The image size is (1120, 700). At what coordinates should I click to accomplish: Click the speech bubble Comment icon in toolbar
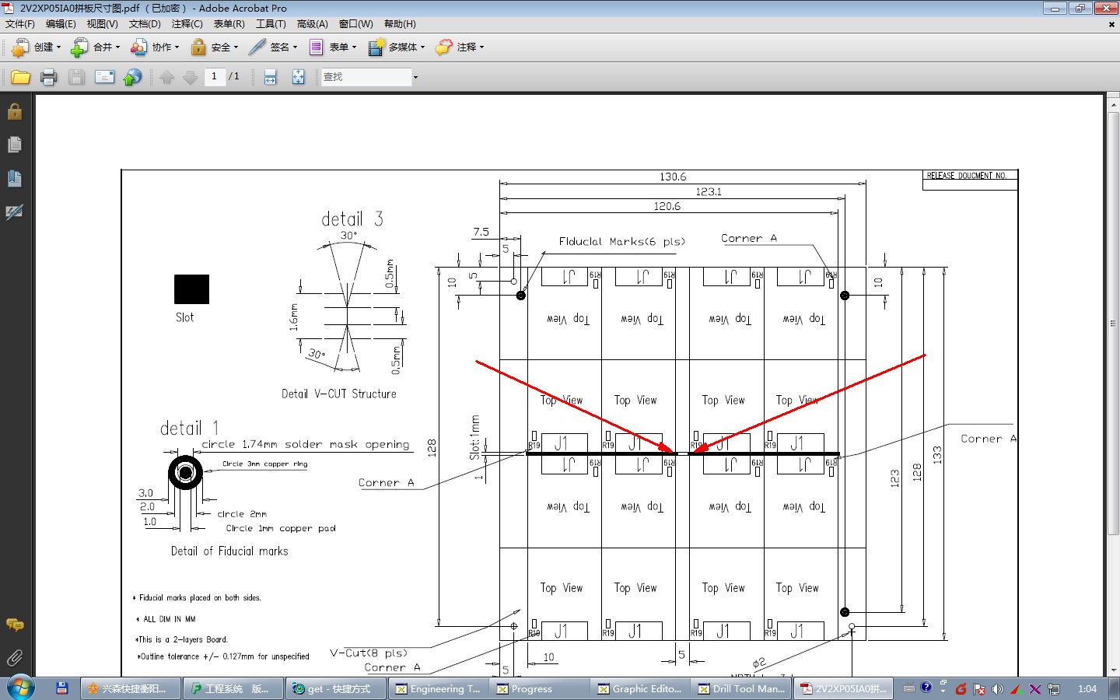tap(443, 47)
